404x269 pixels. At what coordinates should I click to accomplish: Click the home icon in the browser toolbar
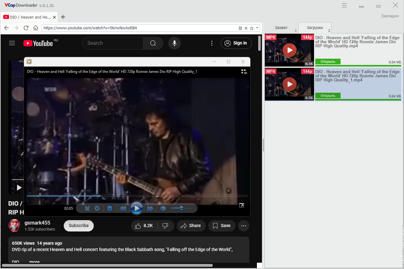(36, 28)
